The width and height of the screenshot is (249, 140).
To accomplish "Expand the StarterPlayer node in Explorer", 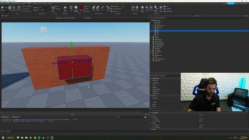I will [151, 52].
